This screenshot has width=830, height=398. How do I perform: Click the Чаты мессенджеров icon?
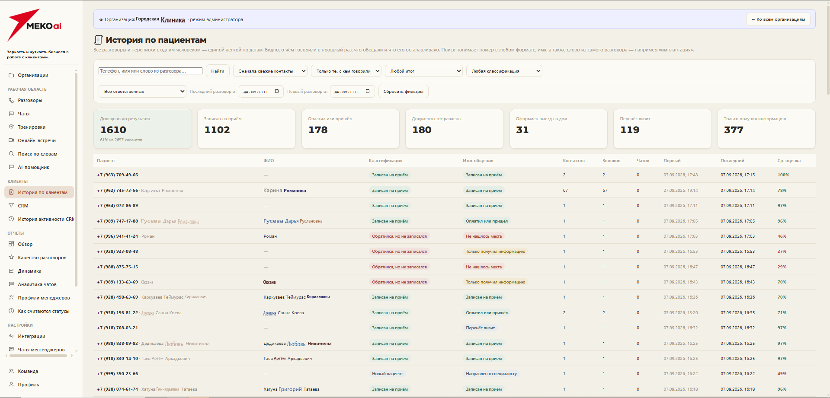[x=11, y=350]
